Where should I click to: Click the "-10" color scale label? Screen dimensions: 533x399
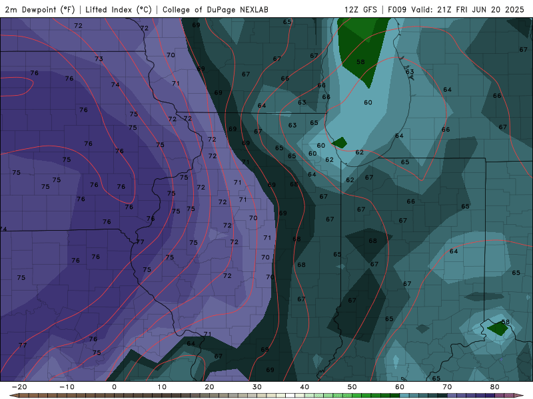67,387
